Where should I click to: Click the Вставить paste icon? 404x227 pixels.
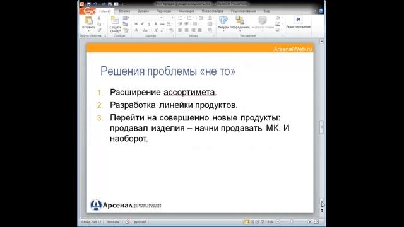(88, 20)
